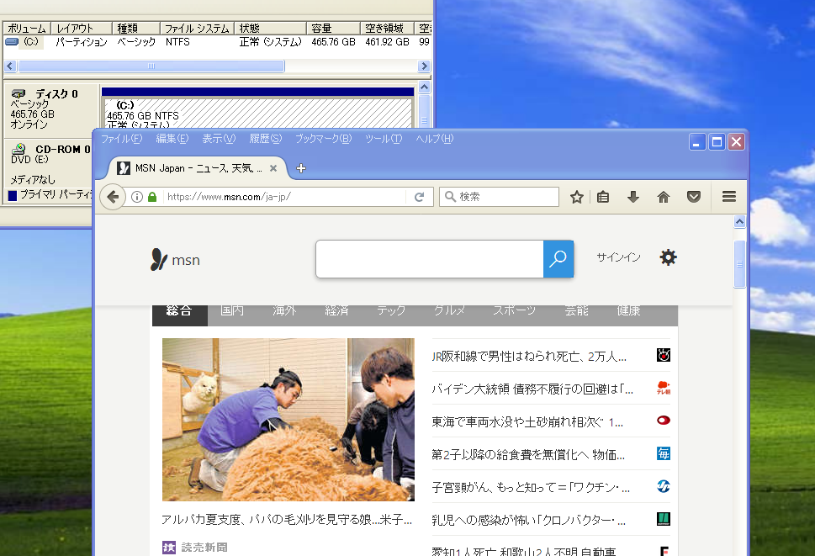Open alpaca shearing photo thumbnail
The height and width of the screenshot is (556, 815).
(288, 420)
